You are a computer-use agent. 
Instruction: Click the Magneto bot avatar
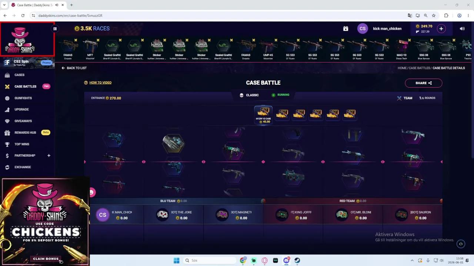(x=222, y=215)
